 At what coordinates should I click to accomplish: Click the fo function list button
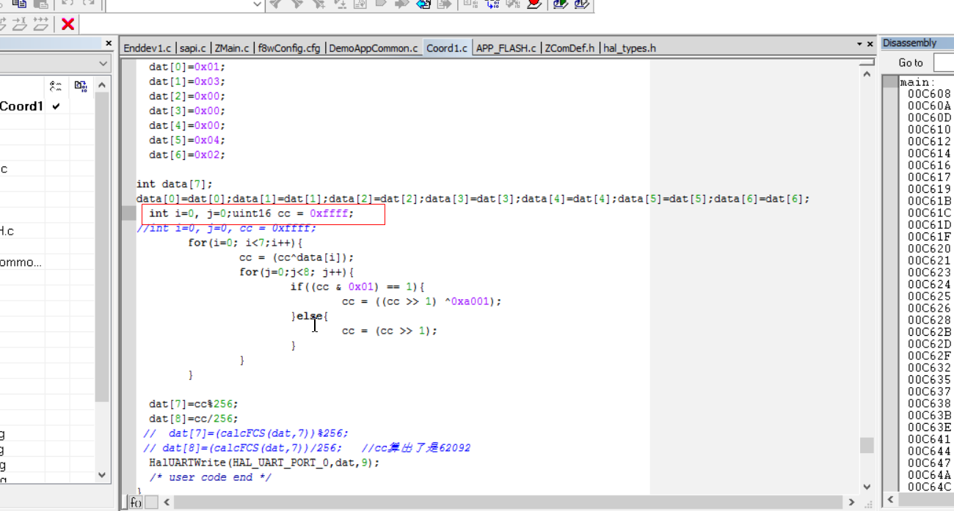coord(136,502)
